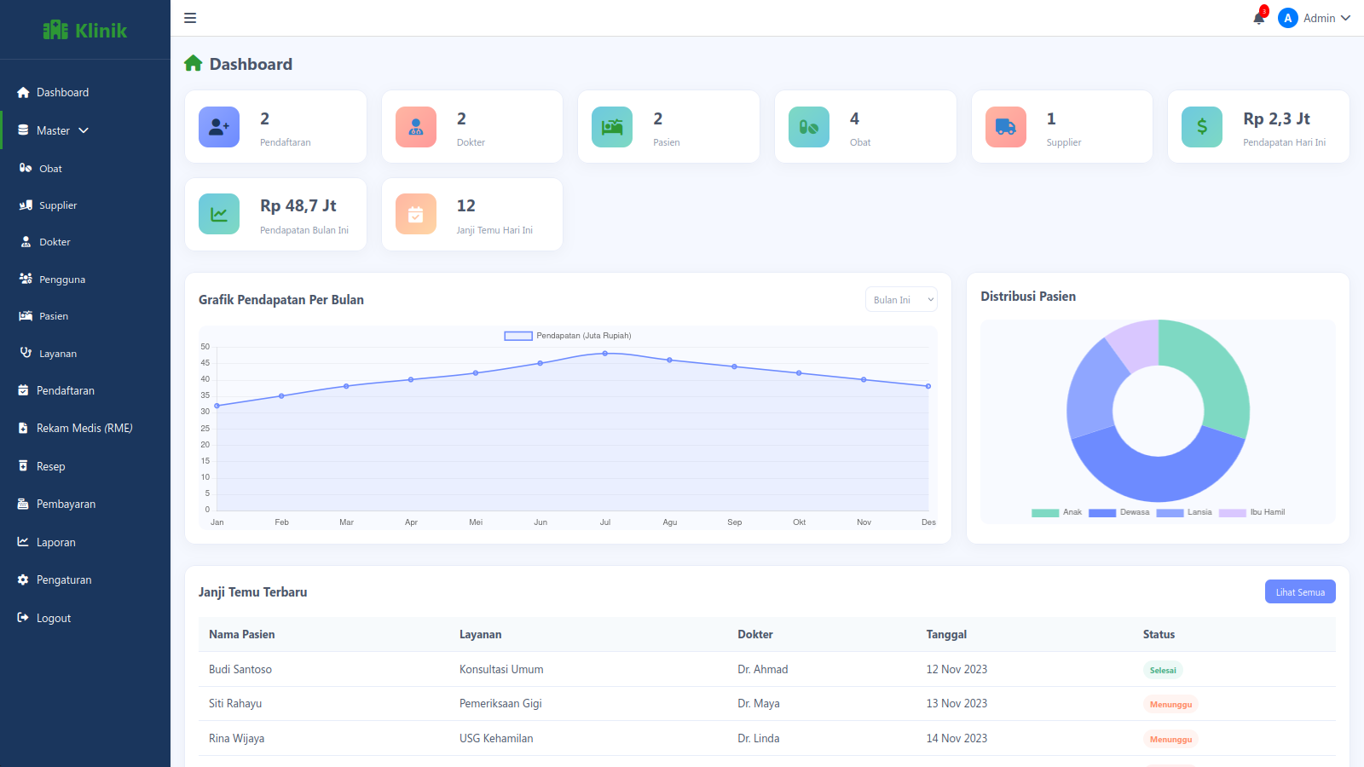
Task: Click the notification bell icon
Action: [1259, 18]
